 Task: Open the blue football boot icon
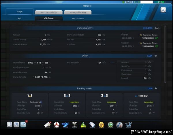65,125
